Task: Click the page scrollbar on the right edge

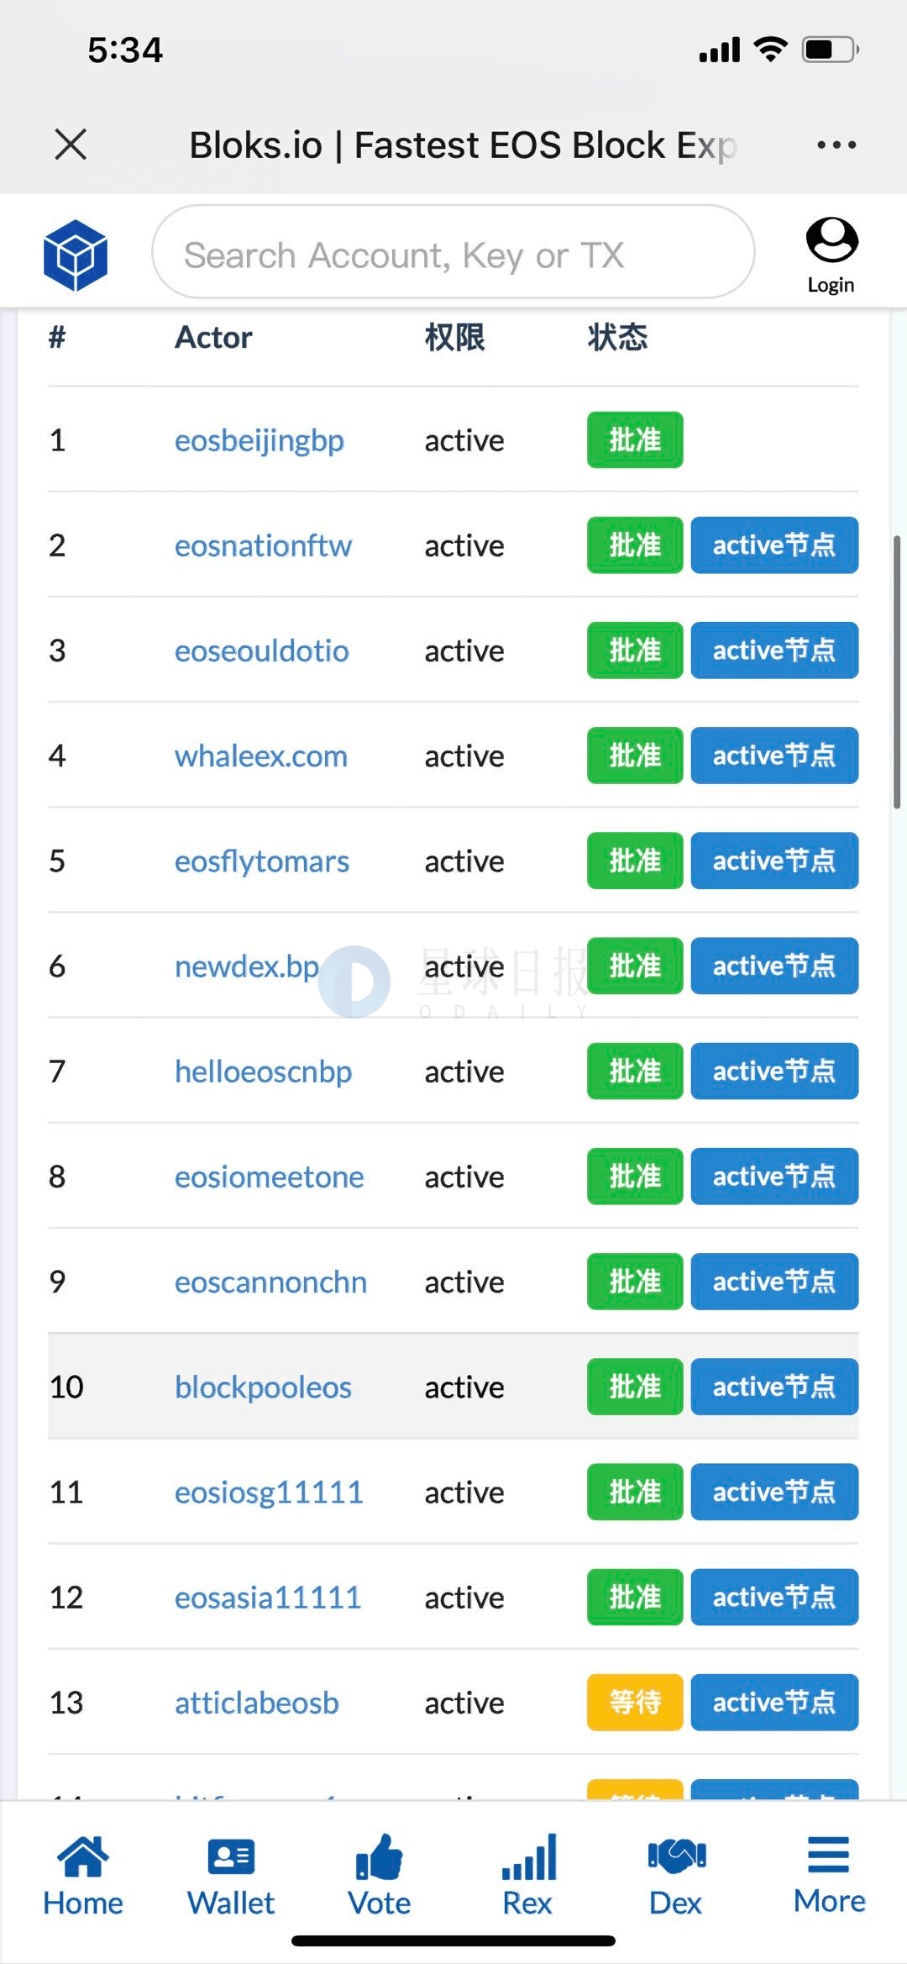Action: click(x=897, y=671)
